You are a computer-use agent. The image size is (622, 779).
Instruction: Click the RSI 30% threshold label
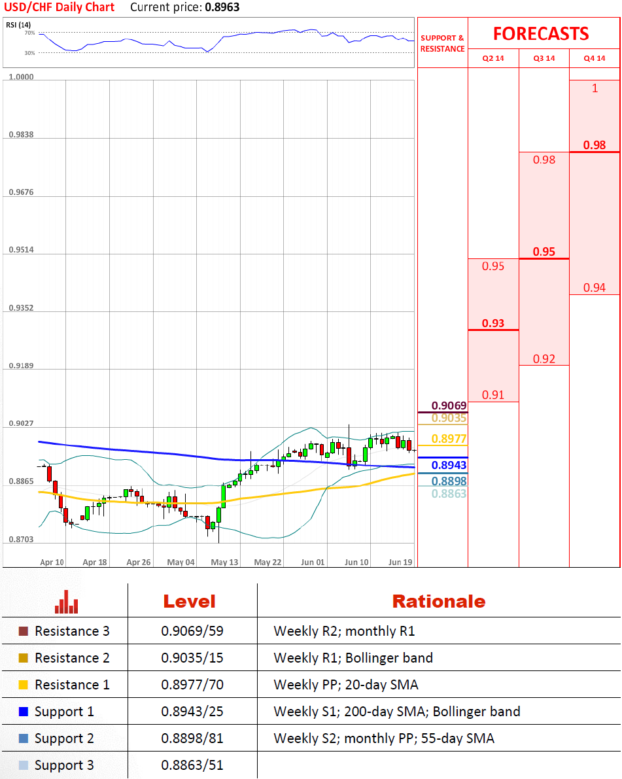click(30, 53)
